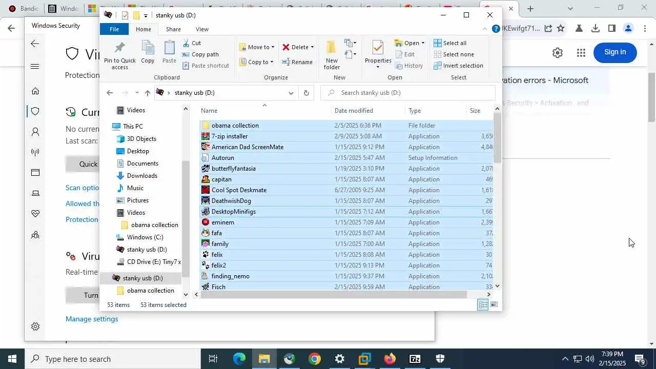Select the Autorun file
This screenshot has width=656, height=369.
click(x=346, y=158)
